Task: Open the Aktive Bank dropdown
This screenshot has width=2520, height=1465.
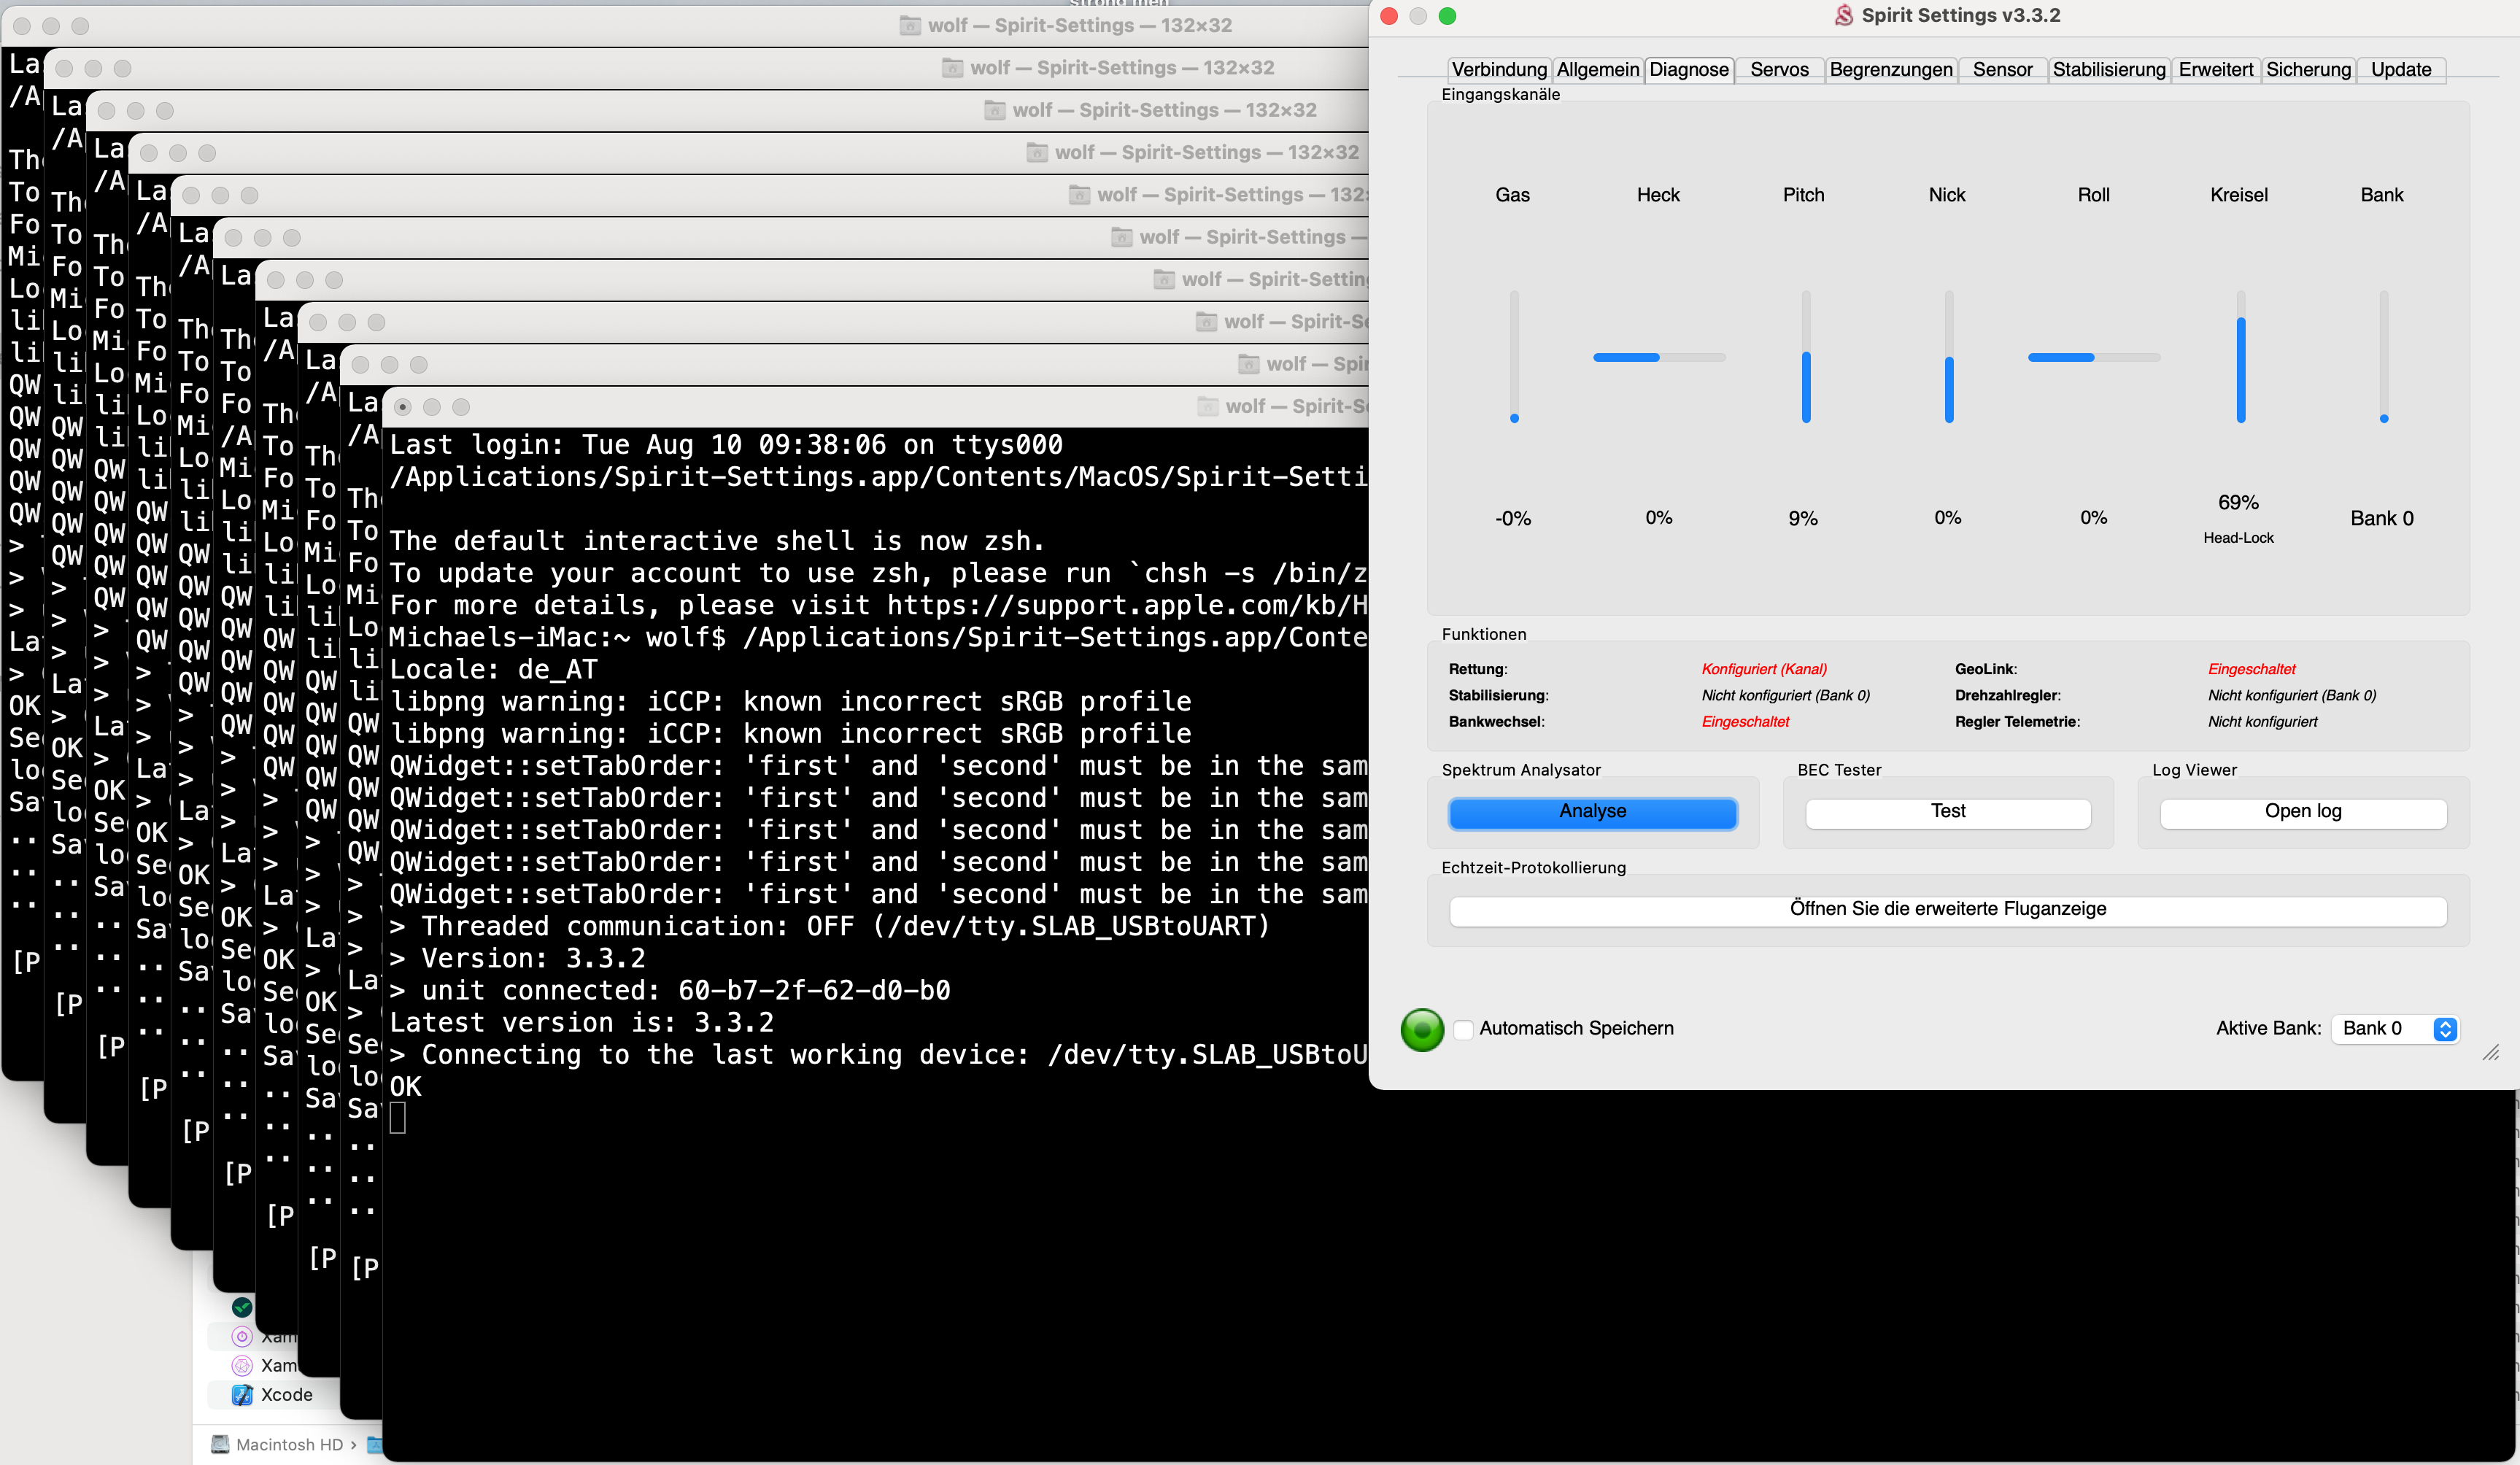Action: (2395, 1028)
